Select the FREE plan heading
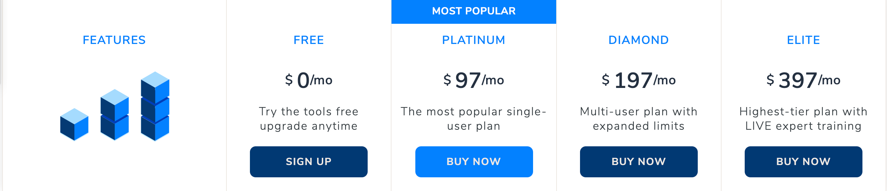 (x=308, y=40)
